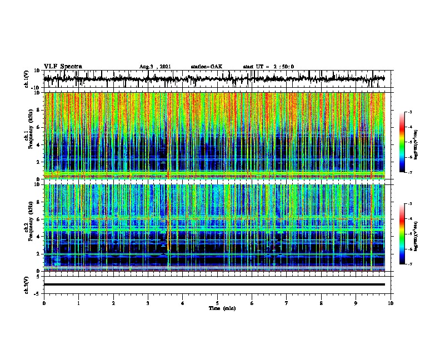Click the 'station=GAK' header label
440x340 pixels.
pos(207,67)
